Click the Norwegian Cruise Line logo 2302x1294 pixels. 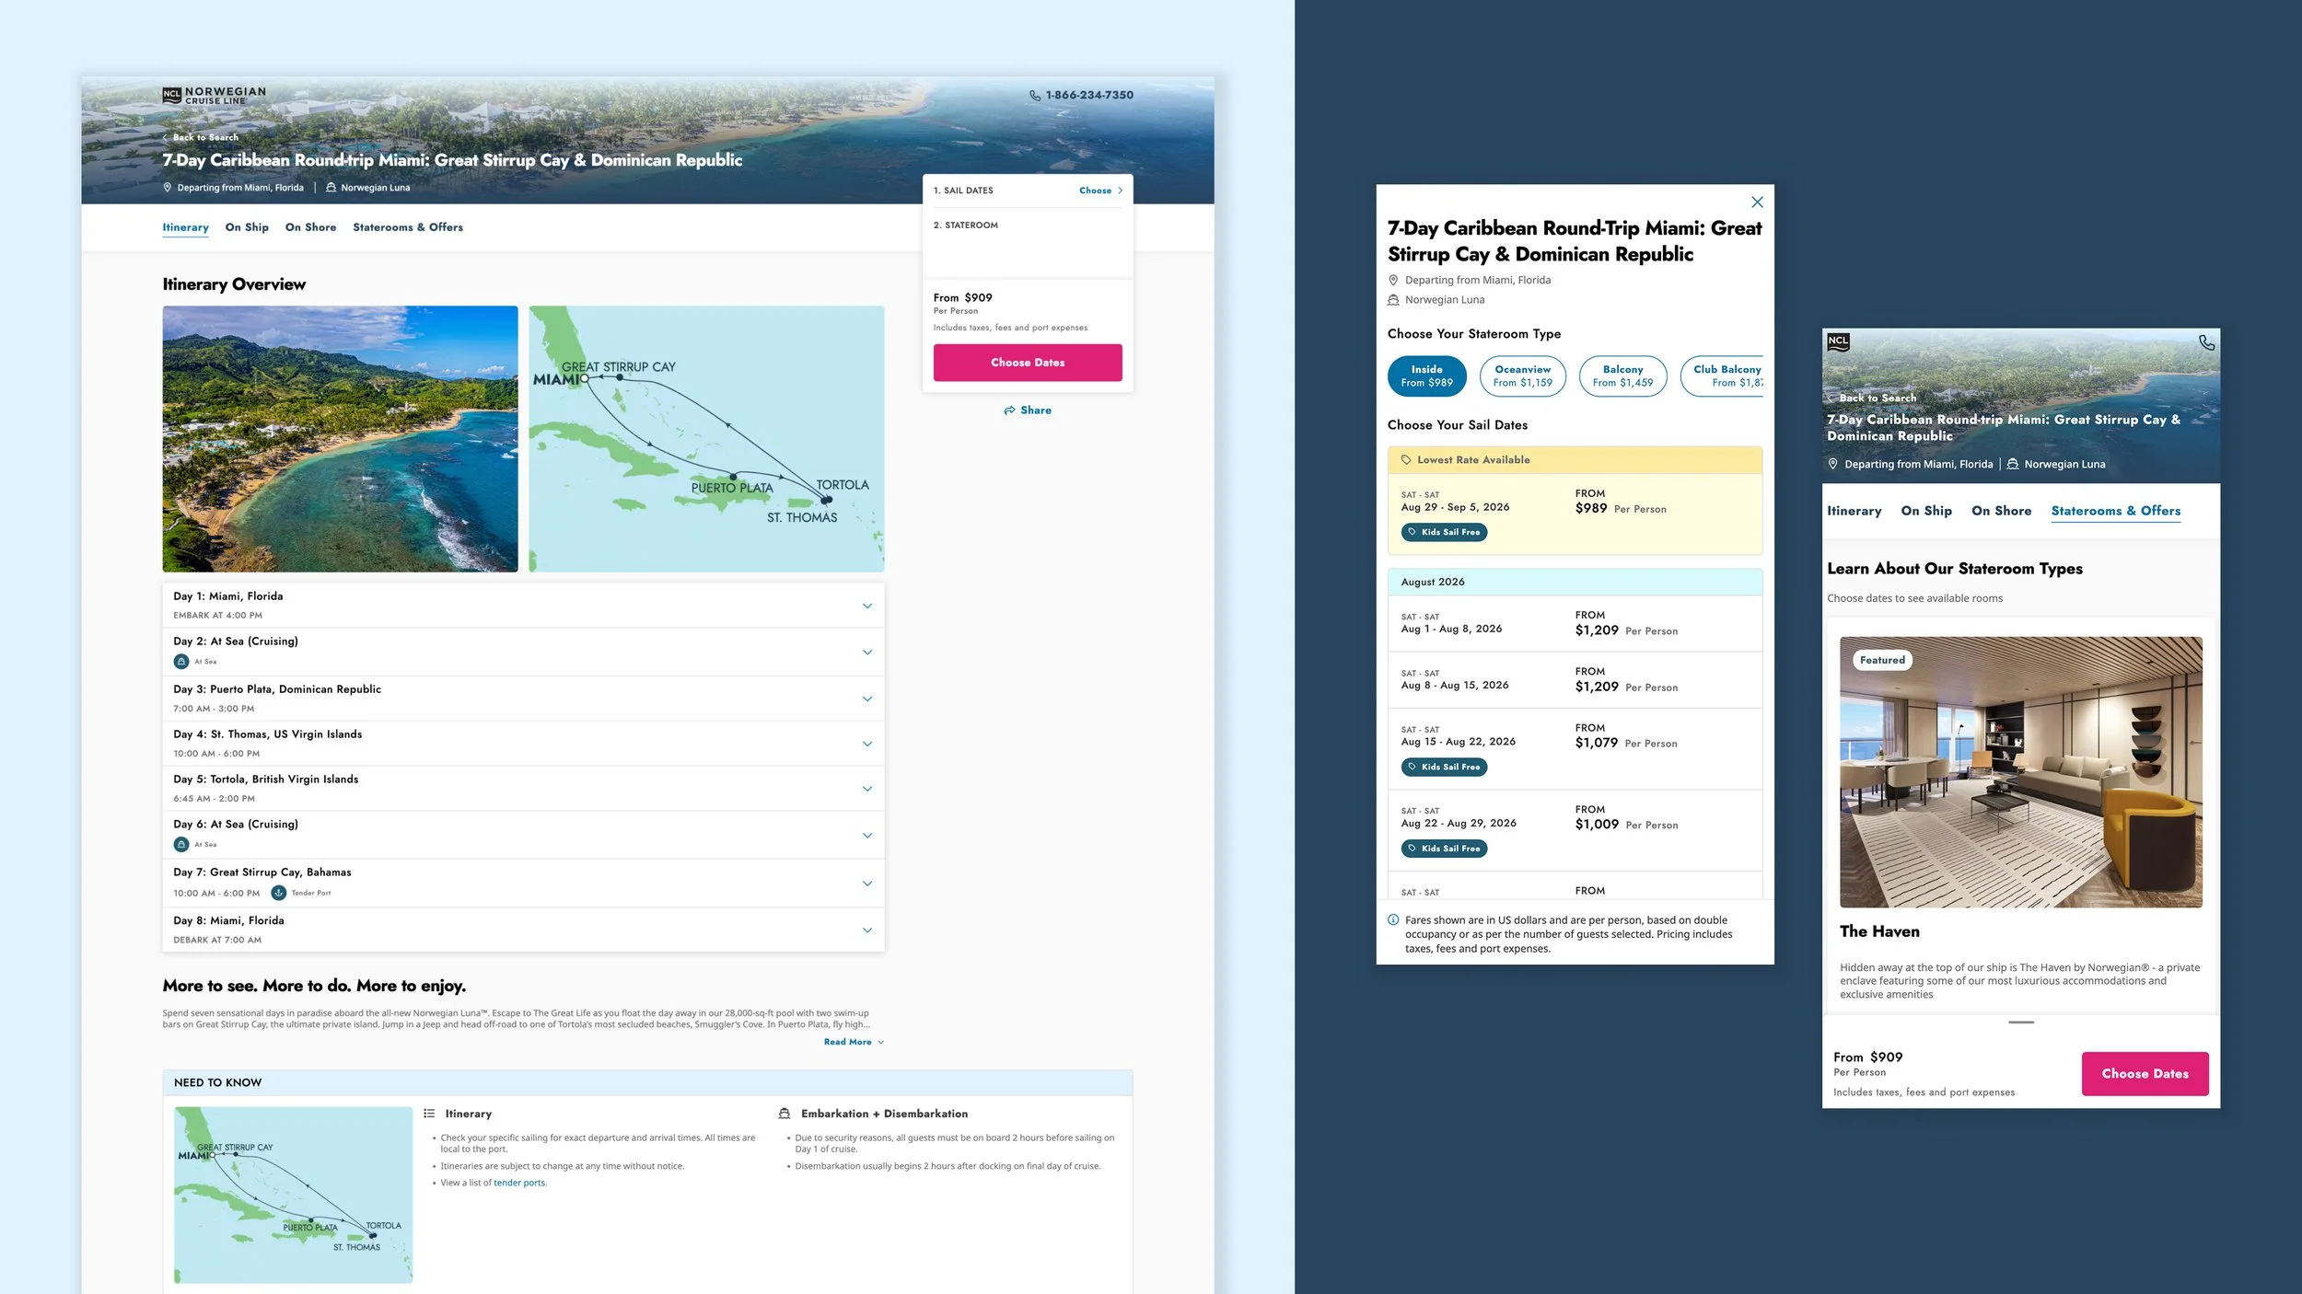pyautogui.click(x=214, y=95)
